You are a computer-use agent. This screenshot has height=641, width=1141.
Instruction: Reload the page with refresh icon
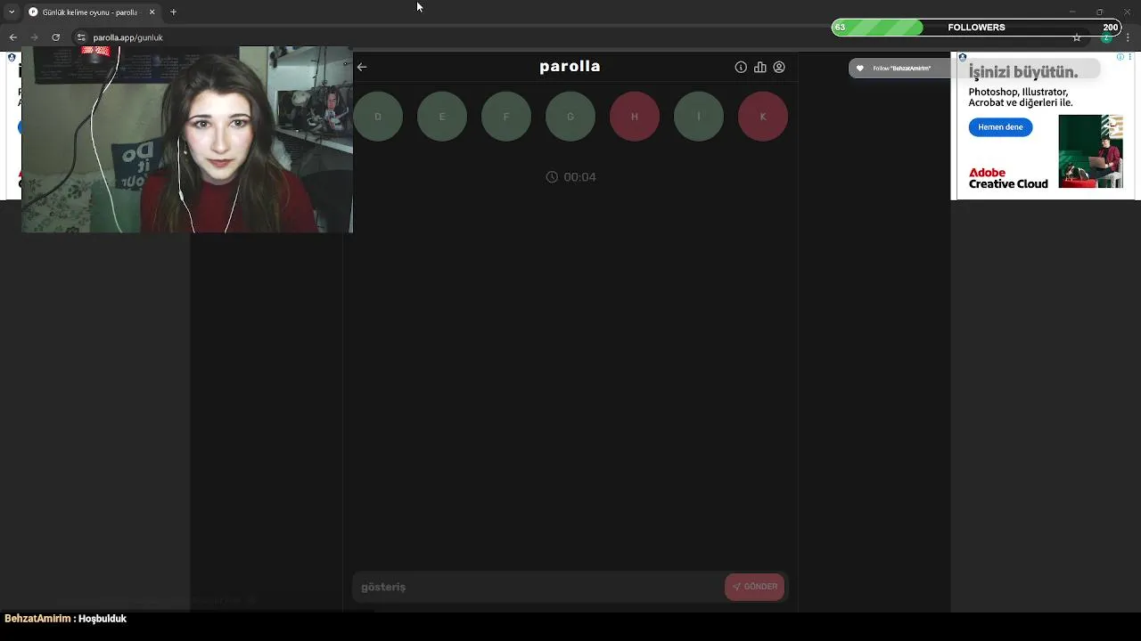click(x=55, y=37)
